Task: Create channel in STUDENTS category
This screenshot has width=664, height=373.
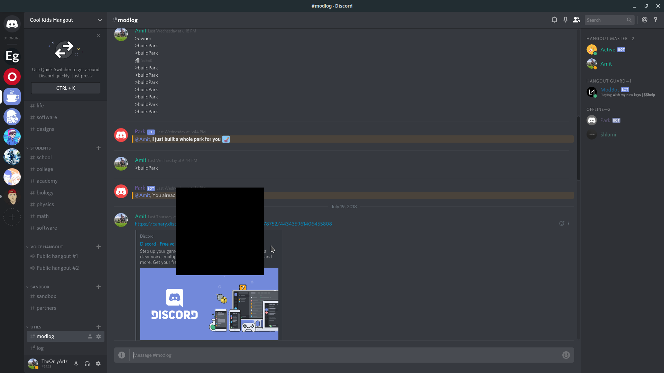Action: [x=99, y=148]
